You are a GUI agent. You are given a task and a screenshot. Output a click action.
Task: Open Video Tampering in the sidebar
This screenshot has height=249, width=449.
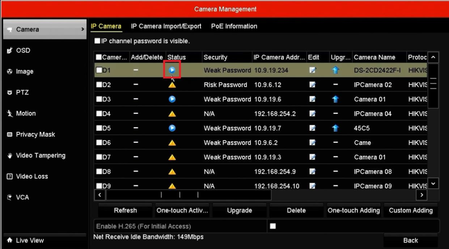coord(40,155)
